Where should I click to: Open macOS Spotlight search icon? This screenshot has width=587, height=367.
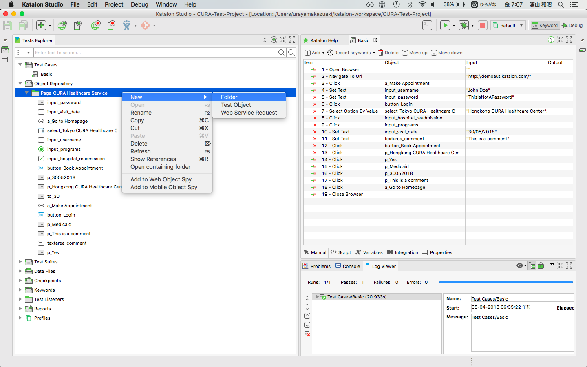(561, 4)
